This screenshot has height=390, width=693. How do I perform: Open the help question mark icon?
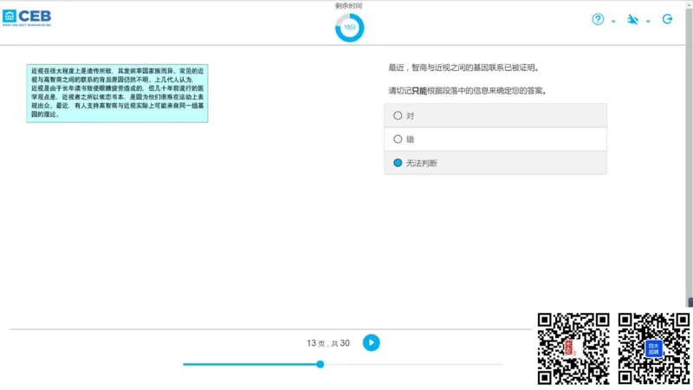click(598, 19)
